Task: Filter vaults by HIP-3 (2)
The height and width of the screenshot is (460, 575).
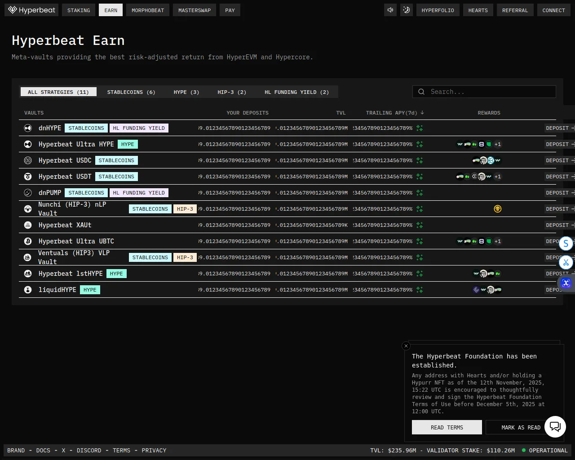Action: [x=232, y=92]
